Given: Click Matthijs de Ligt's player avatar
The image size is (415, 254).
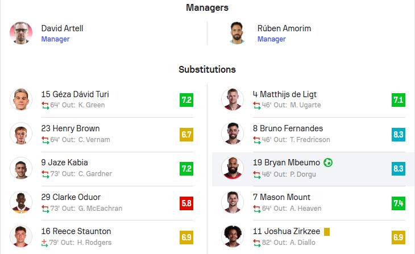Looking at the screenshot, I should coord(233,99).
